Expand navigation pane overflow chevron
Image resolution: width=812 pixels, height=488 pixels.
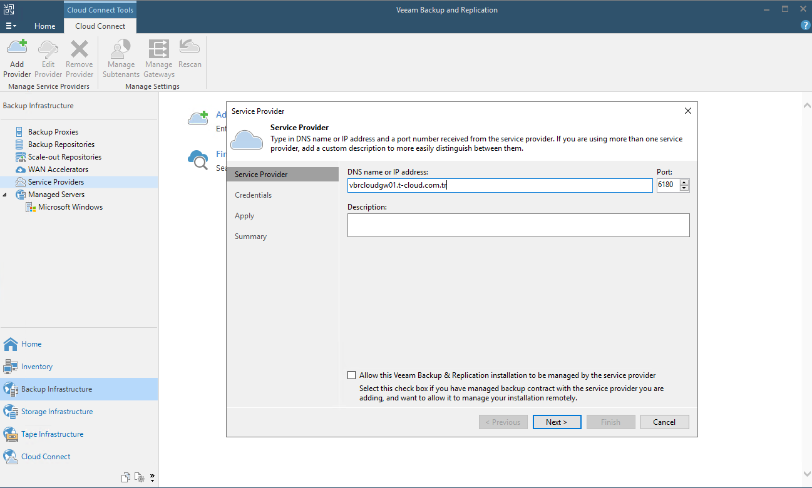152,477
